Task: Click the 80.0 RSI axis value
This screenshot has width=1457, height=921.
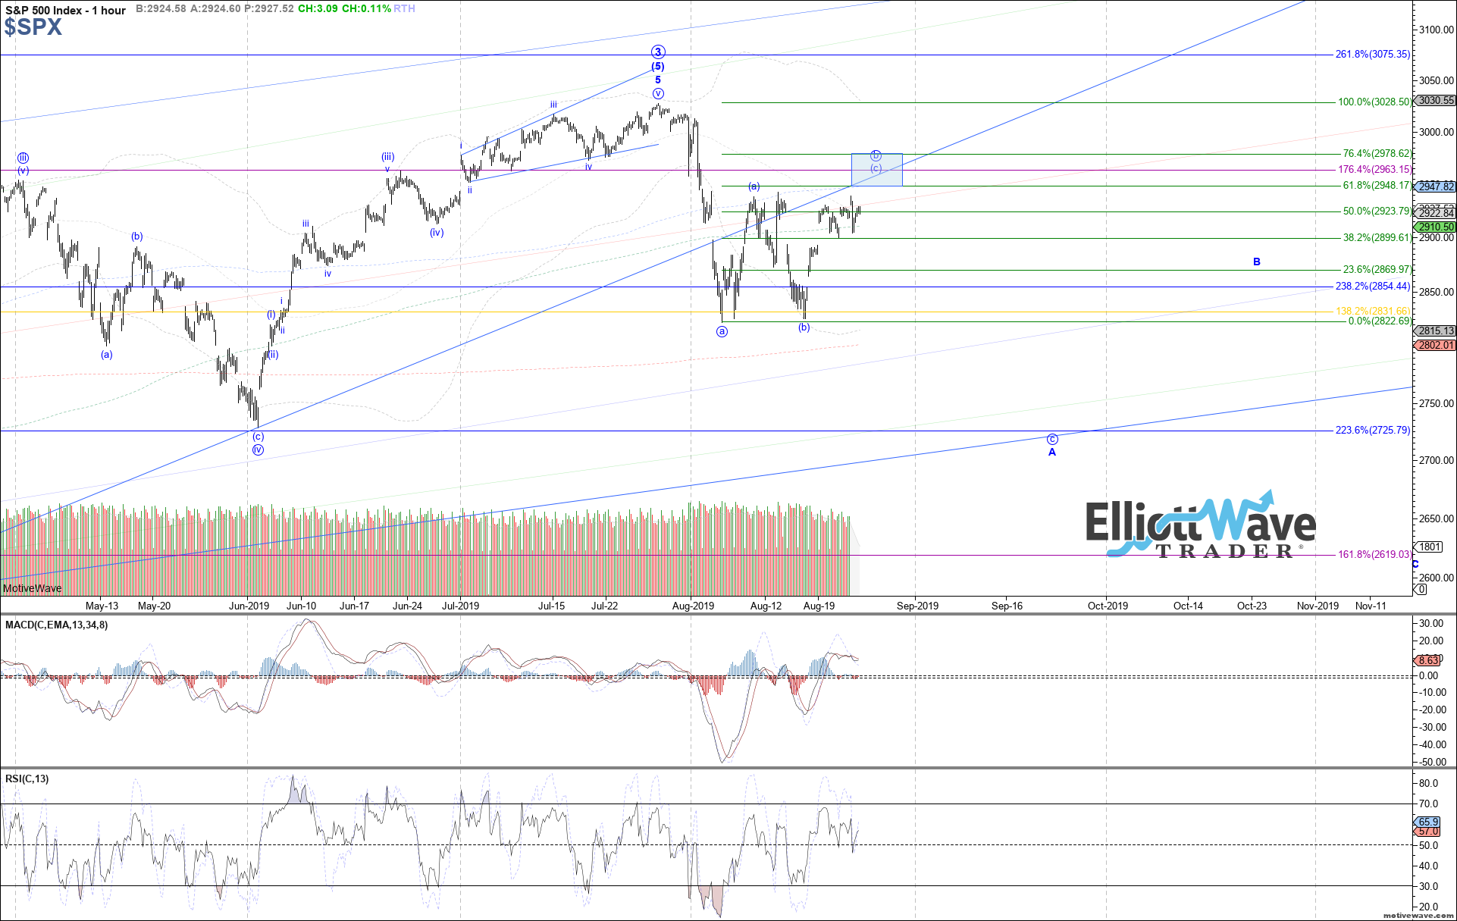Action: [1429, 783]
